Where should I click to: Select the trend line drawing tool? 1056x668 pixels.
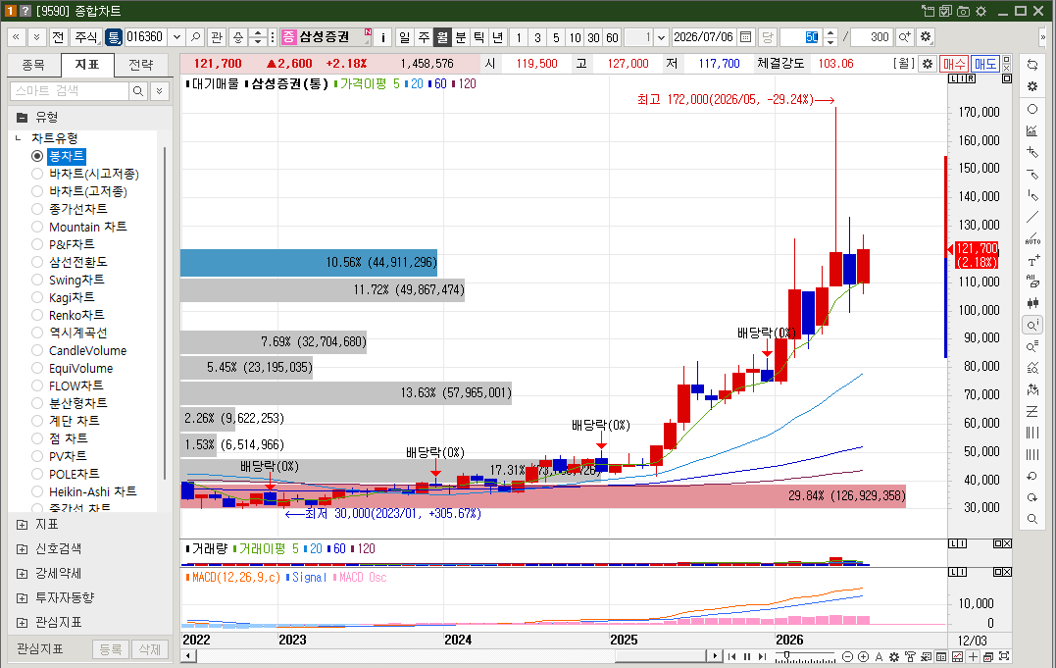pos(1032,217)
